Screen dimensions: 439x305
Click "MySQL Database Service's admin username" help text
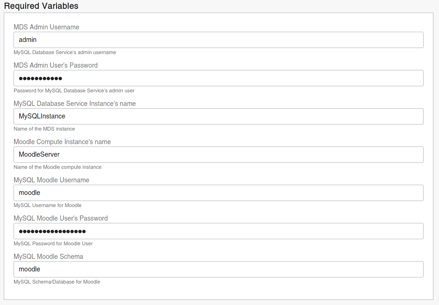point(64,53)
